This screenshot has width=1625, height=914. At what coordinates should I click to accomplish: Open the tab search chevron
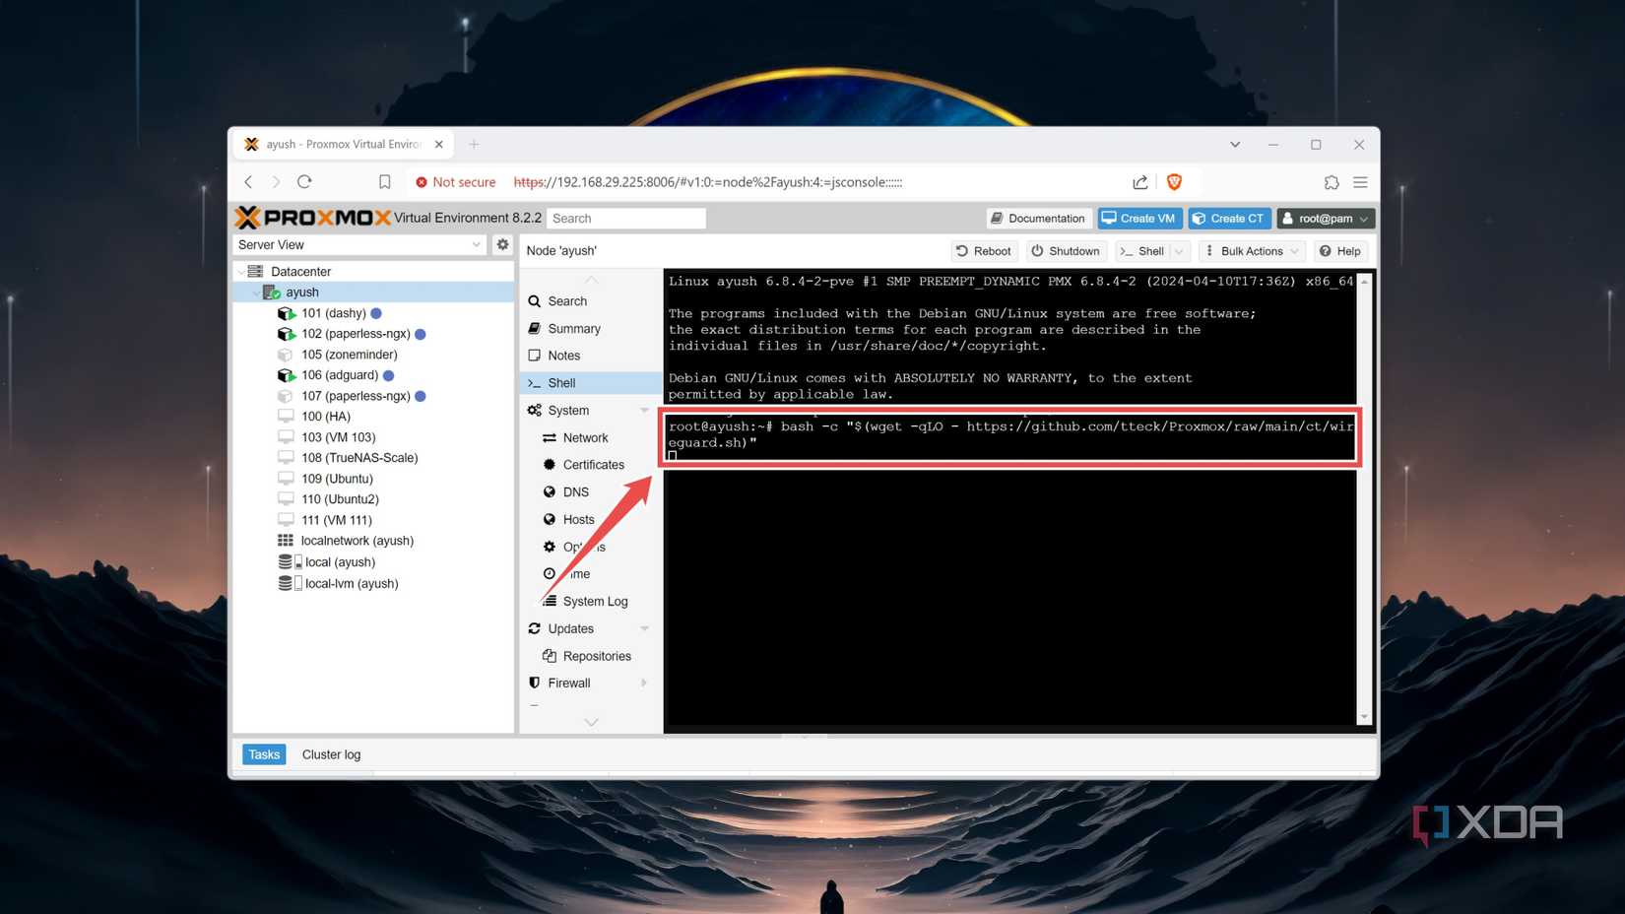(x=1235, y=145)
